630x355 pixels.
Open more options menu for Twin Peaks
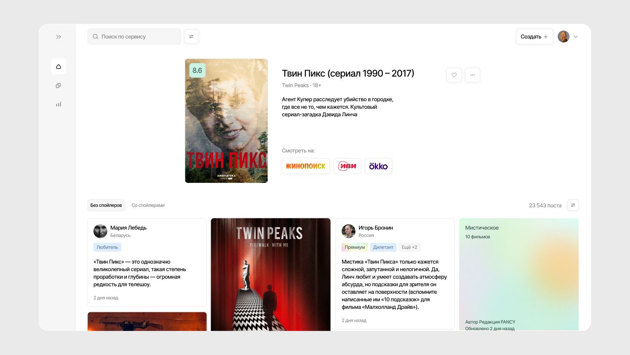[x=472, y=75]
